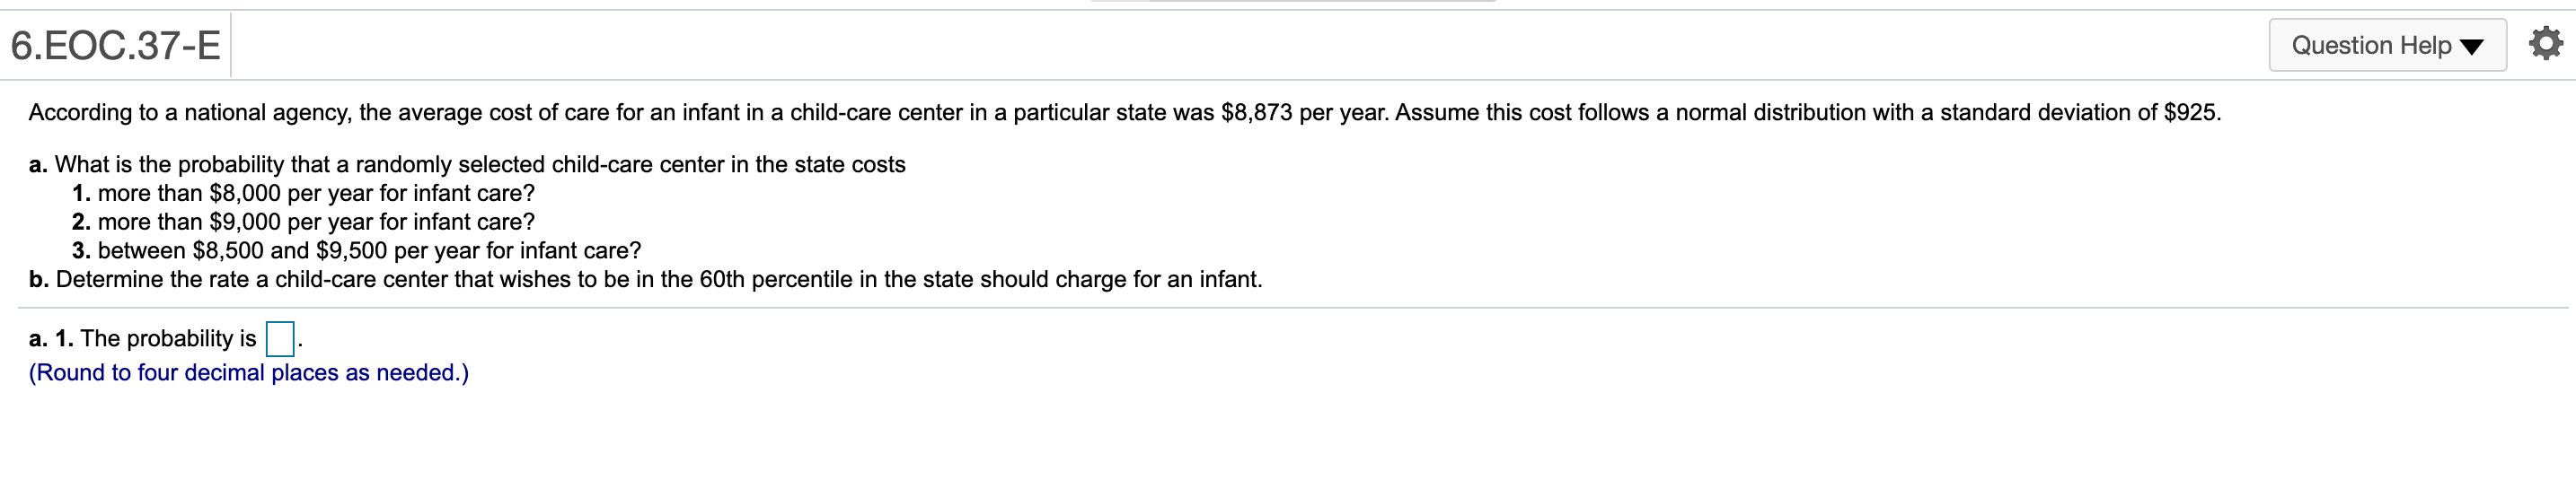
Task: Click the 6.EOC.37-E question label
Action: [x=115, y=45]
